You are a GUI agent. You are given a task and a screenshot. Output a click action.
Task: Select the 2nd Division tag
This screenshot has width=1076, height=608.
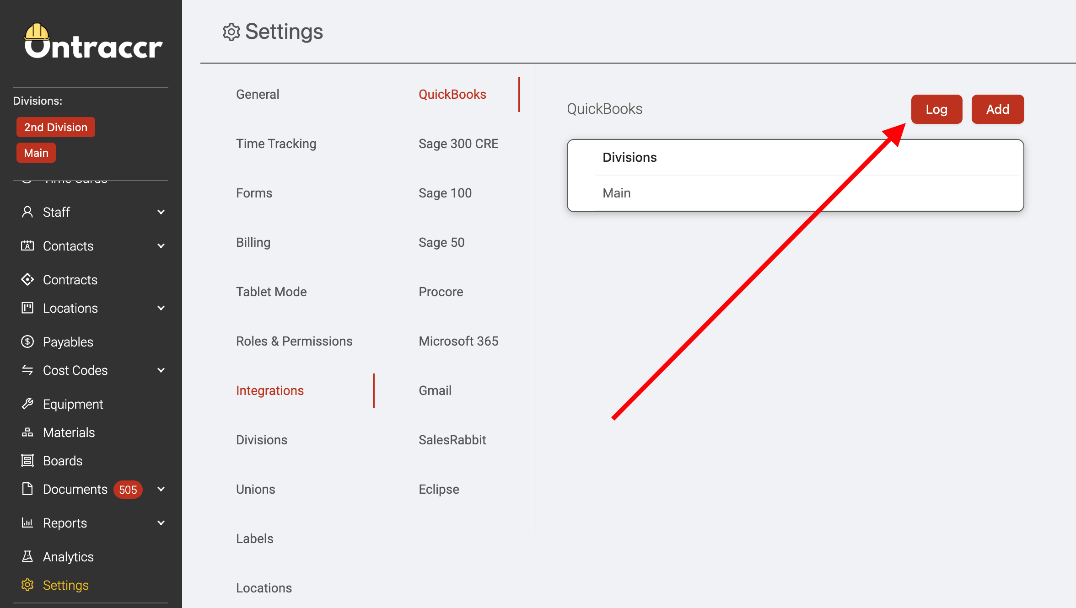click(56, 127)
